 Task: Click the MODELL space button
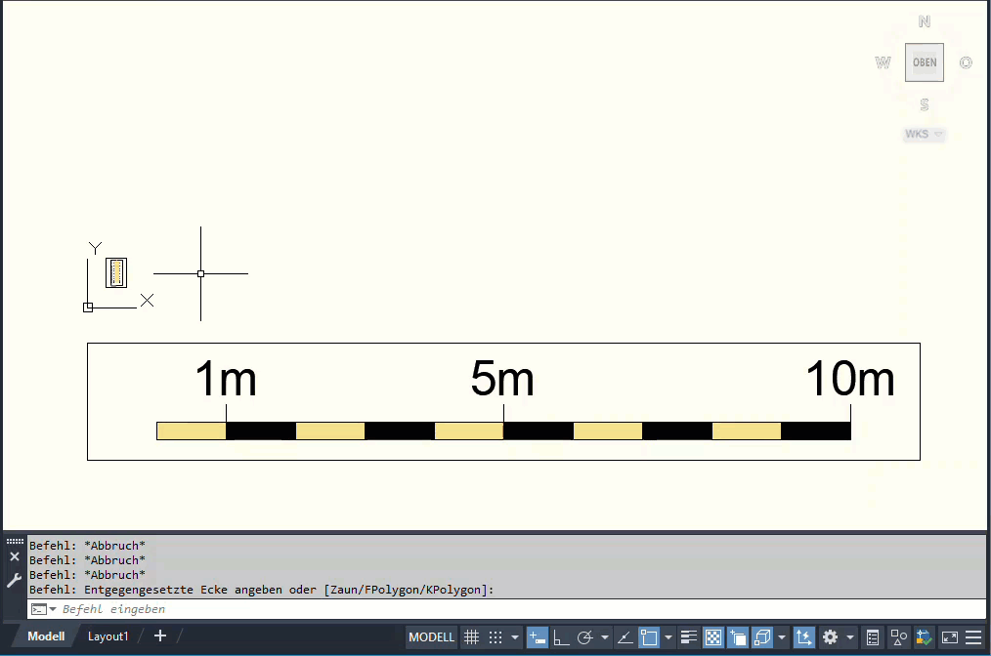431,637
